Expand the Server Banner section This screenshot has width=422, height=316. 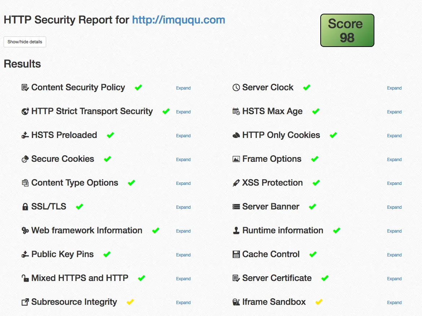394,207
